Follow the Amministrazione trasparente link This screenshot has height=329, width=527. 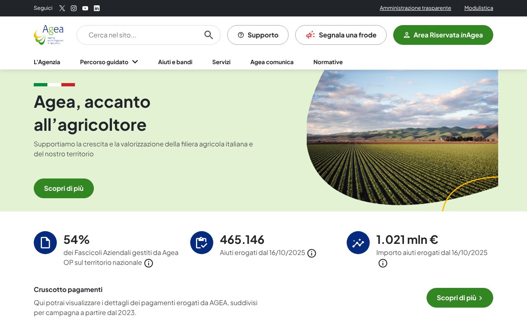[x=415, y=8]
